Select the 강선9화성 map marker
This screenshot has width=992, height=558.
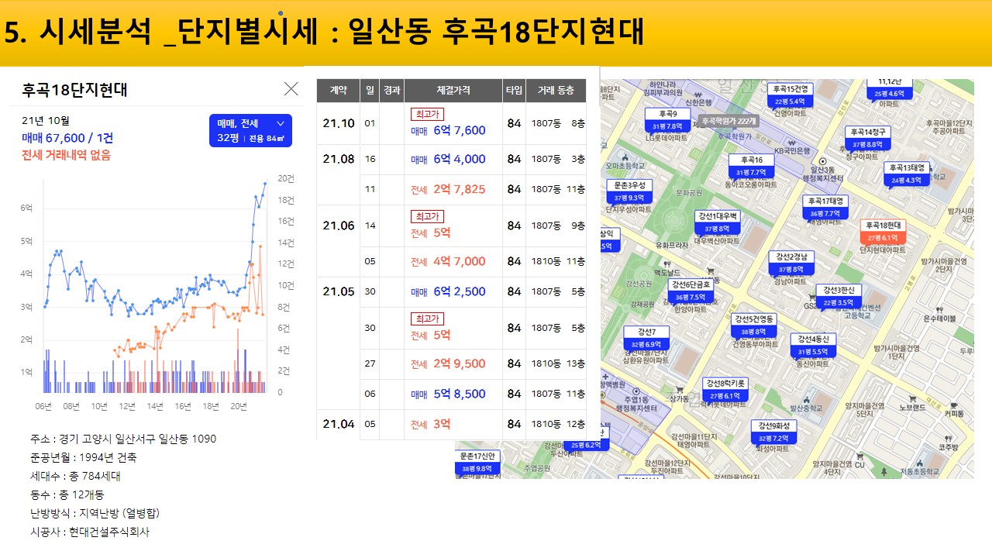click(773, 432)
